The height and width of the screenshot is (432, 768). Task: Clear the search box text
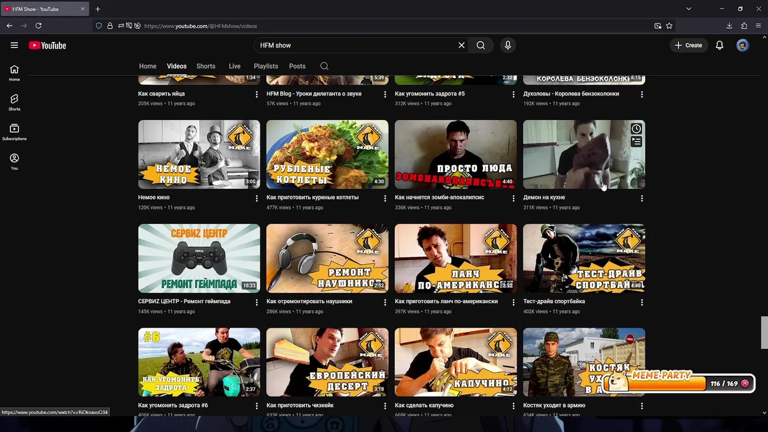click(461, 45)
